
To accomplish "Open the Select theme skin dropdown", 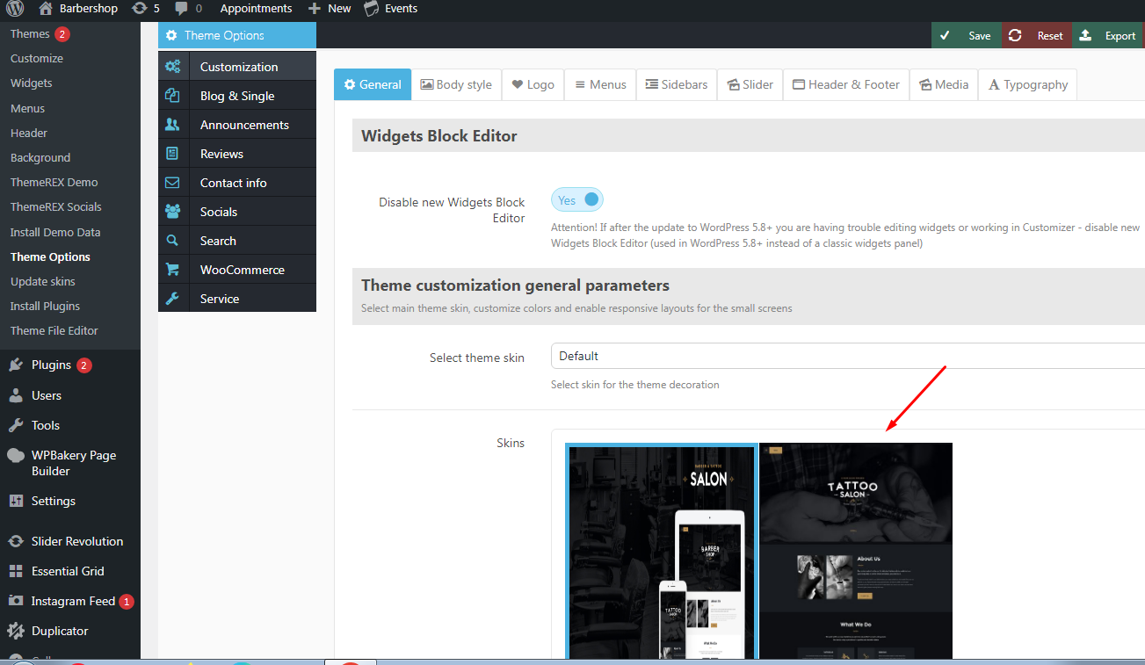I will (848, 356).
